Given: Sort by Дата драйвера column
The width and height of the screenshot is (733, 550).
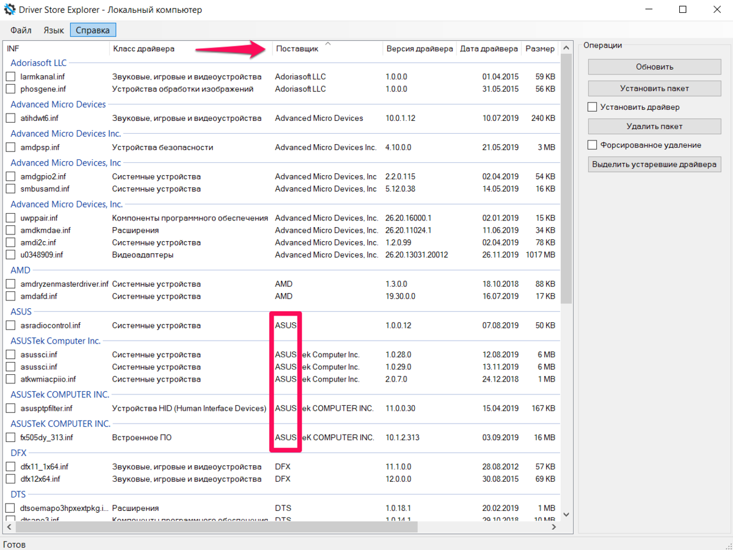Looking at the screenshot, I should (x=489, y=49).
